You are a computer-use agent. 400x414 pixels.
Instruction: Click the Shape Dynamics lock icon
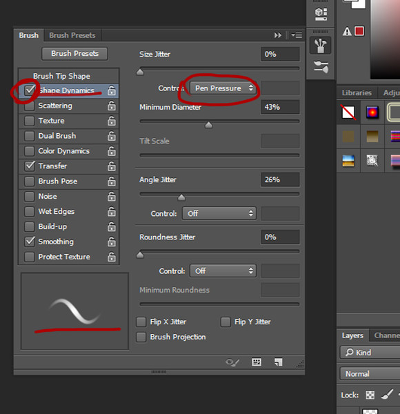tap(112, 90)
